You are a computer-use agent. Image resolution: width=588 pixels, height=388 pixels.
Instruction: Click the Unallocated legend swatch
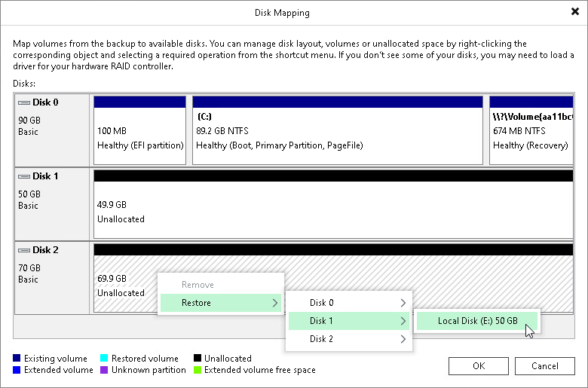198,358
